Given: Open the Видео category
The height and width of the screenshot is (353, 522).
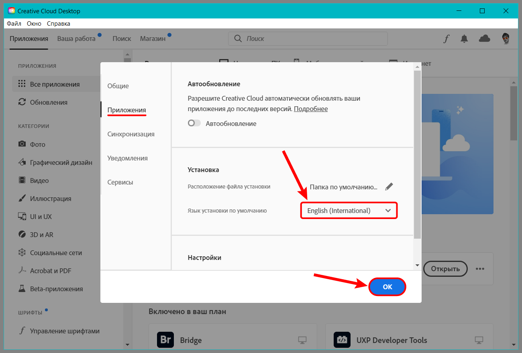Looking at the screenshot, I should coord(39,181).
